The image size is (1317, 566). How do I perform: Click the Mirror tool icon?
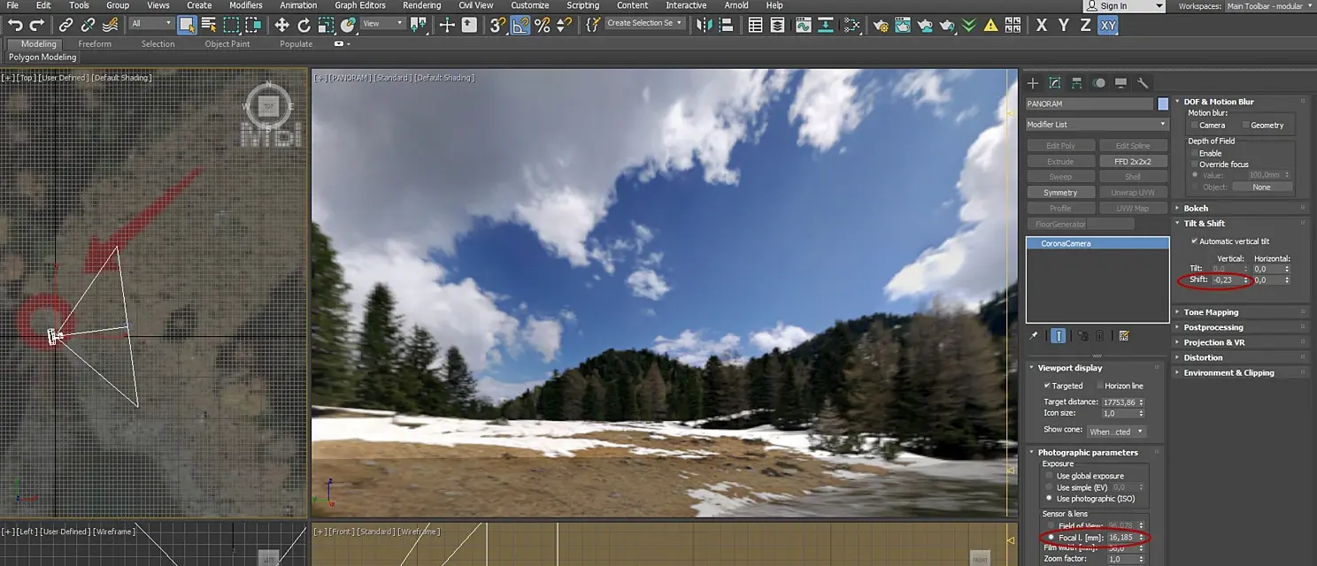pos(705,25)
